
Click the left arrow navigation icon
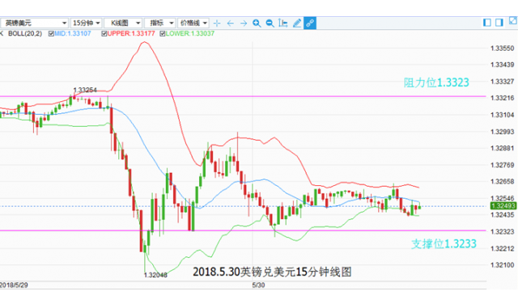[230, 23]
